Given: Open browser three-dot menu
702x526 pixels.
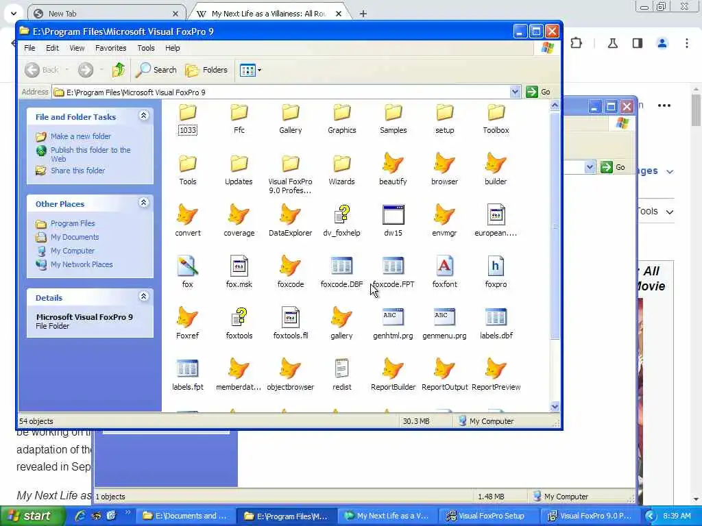Looking at the screenshot, I should tap(687, 43).
